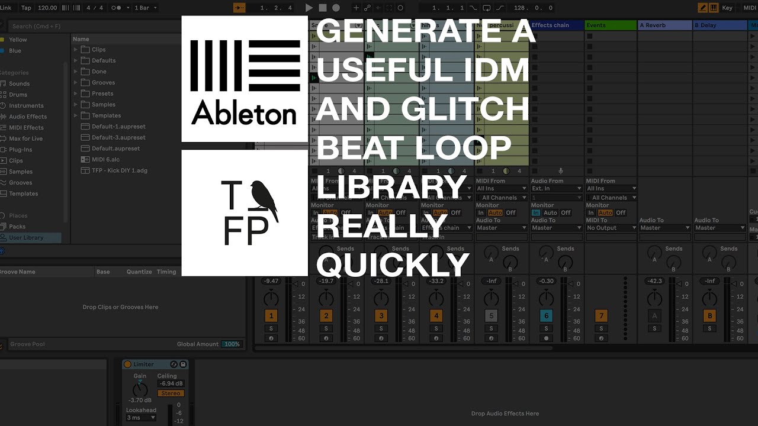Click the Link button
The height and width of the screenshot is (426, 758).
click(x=6, y=8)
